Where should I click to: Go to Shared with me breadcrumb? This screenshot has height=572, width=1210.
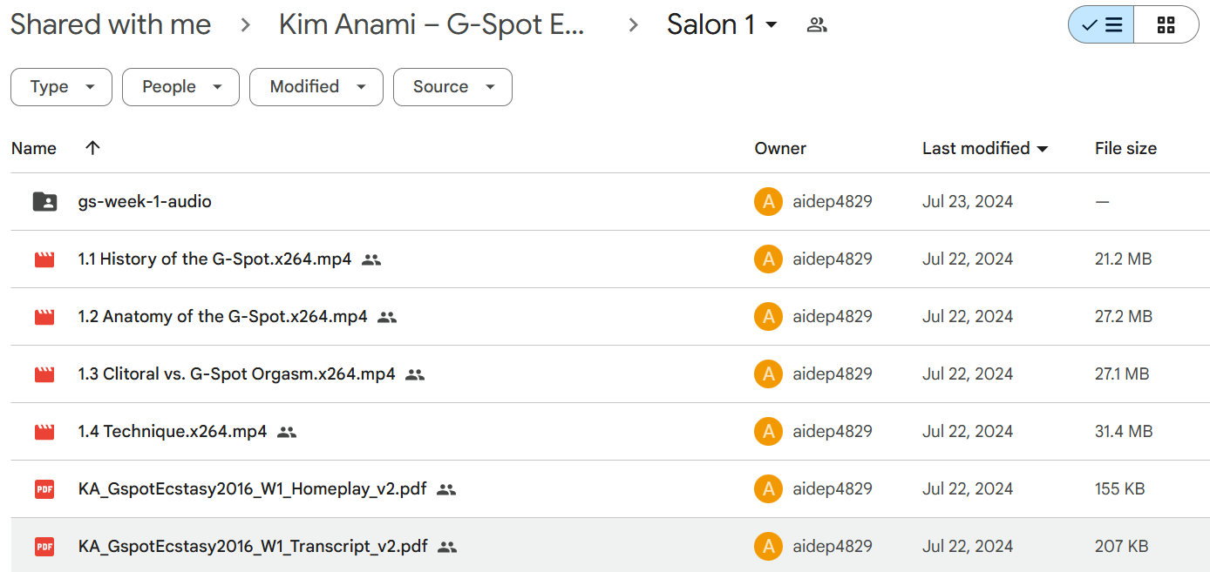click(x=111, y=24)
